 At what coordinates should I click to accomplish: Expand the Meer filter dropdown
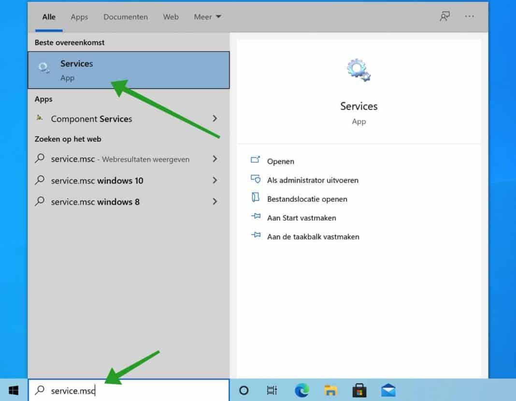pyautogui.click(x=207, y=17)
